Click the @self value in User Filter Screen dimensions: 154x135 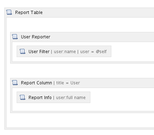(101, 52)
